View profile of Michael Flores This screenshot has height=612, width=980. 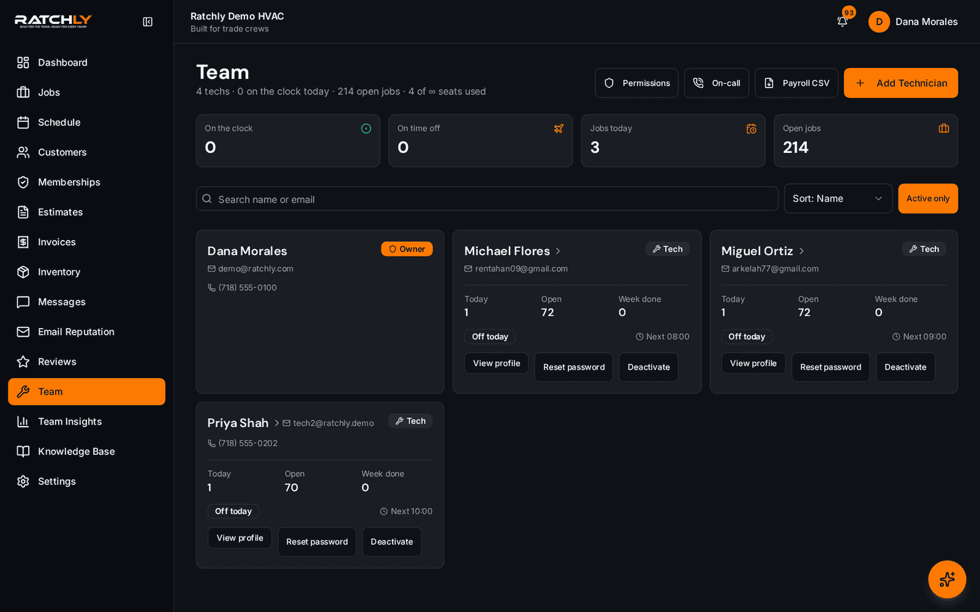tap(496, 364)
